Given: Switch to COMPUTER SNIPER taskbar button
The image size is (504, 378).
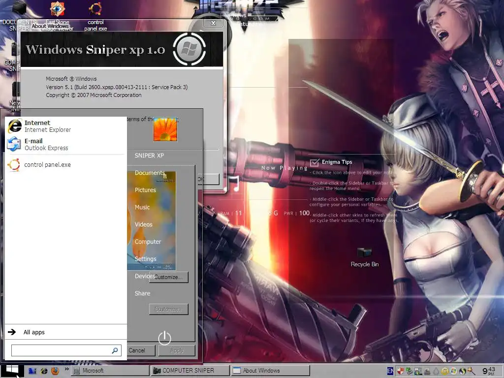Looking at the screenshot, I should point(190,371).
